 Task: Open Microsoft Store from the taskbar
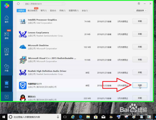pyautogui.click(x=96, y=117)
